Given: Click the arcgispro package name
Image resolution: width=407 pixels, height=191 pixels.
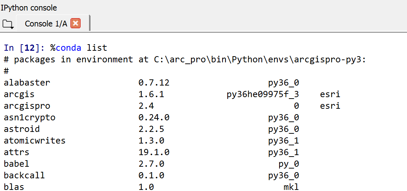Looking at the screenshot, I should pos(27,106).
